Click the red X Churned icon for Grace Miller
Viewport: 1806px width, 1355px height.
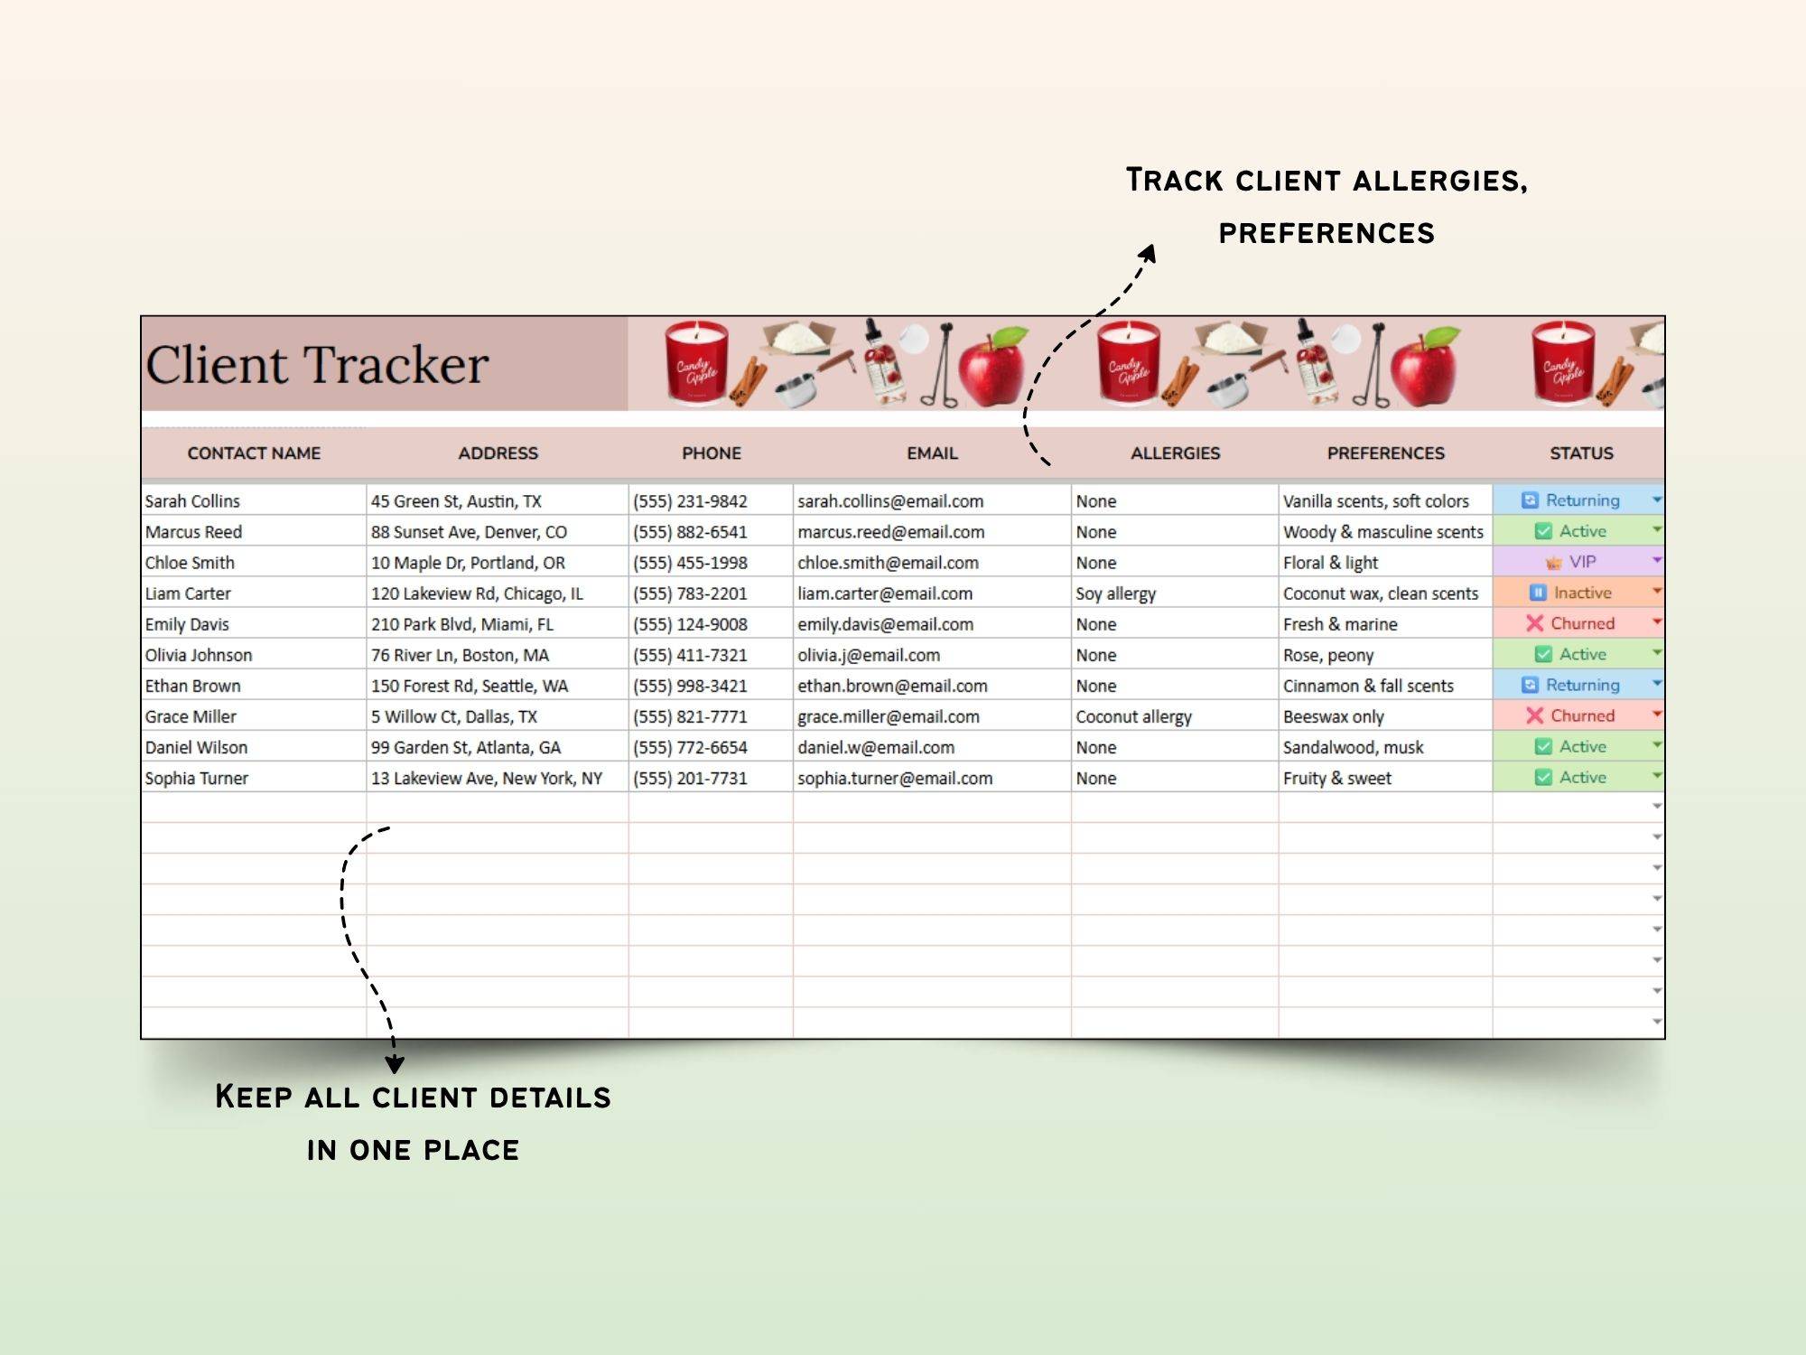click(1534, 715)
